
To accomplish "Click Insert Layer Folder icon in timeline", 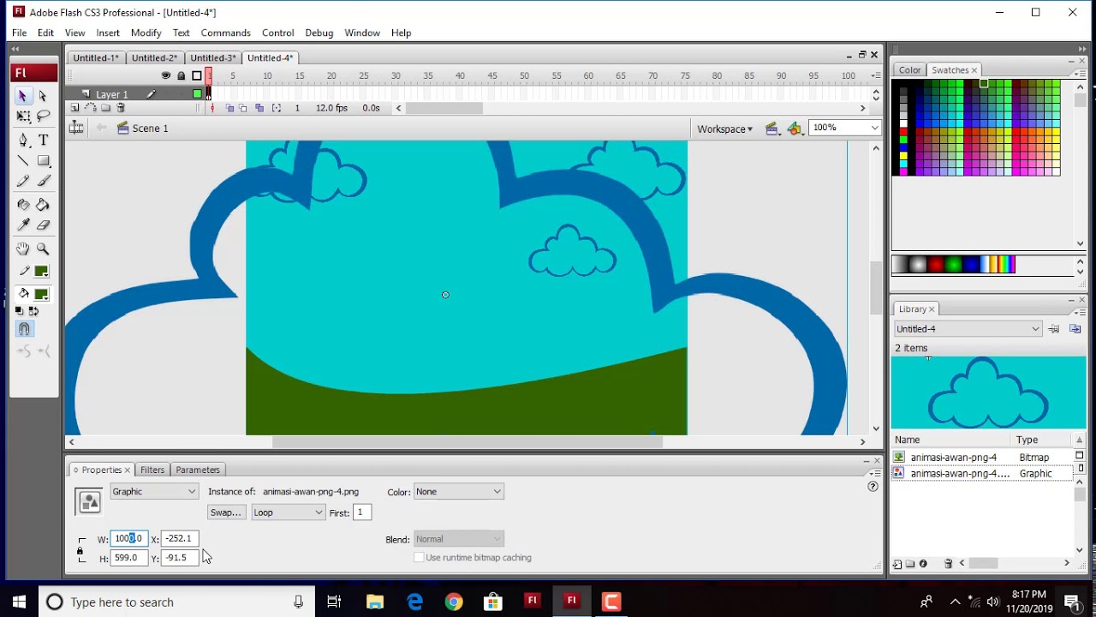I will (x=105, y=108).
